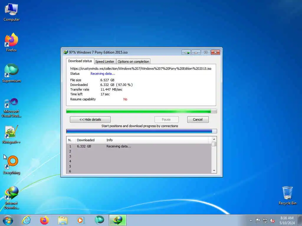Click the taskbar clock showing 8:16 AM

tap(287, 220)
